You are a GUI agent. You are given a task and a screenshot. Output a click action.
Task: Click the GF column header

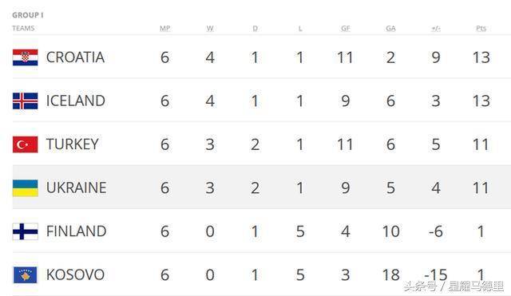(x=346, y=29)
